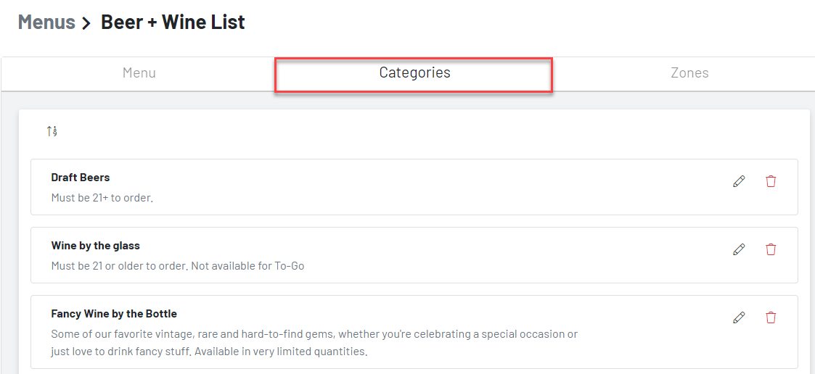Click the blank middle of the Draft Beers card
This screenshot has width=815, height=374.
tap(414, 187)
